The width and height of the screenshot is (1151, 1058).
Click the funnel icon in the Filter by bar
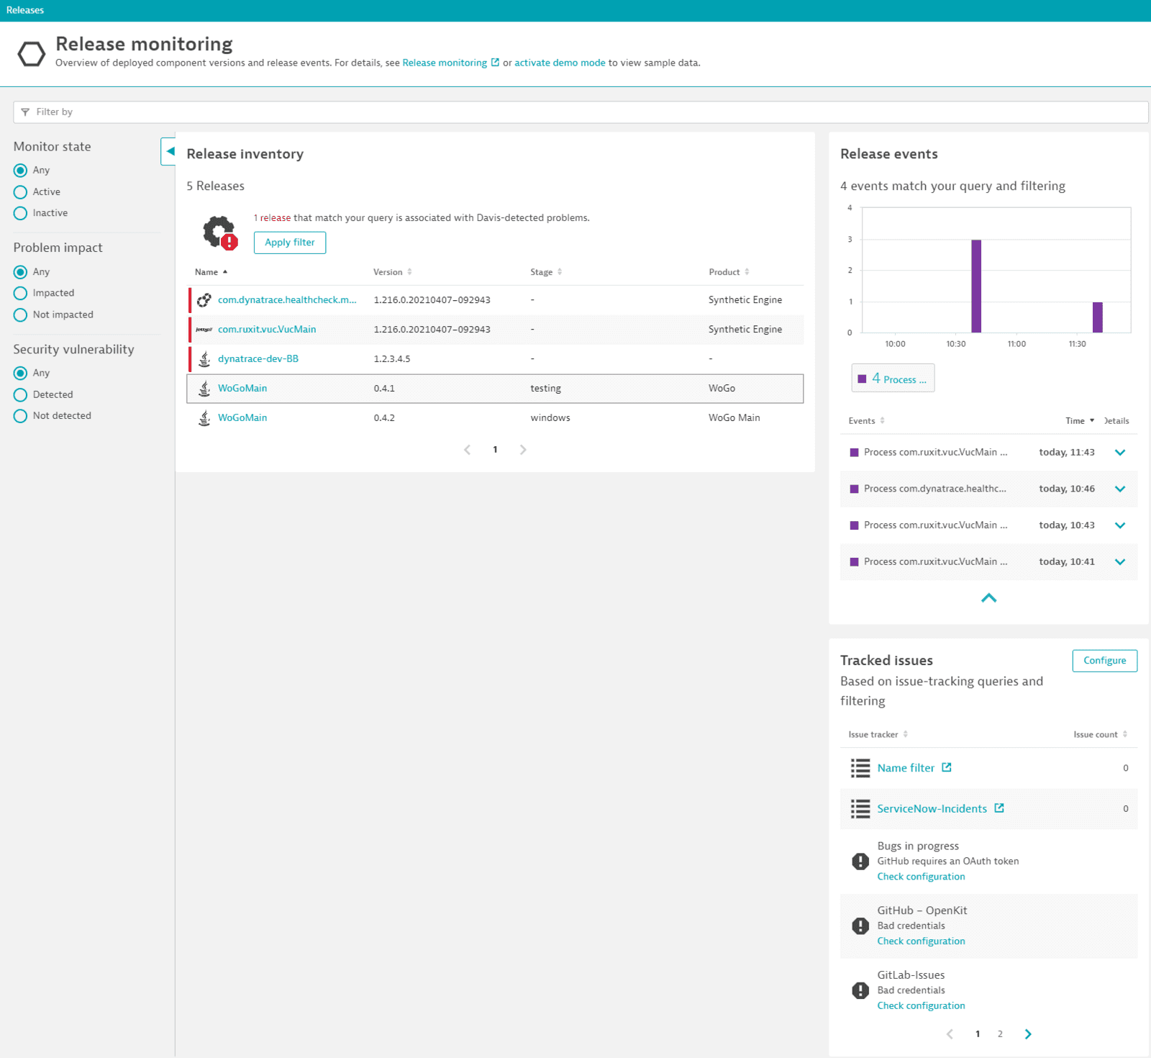(27, 112)
